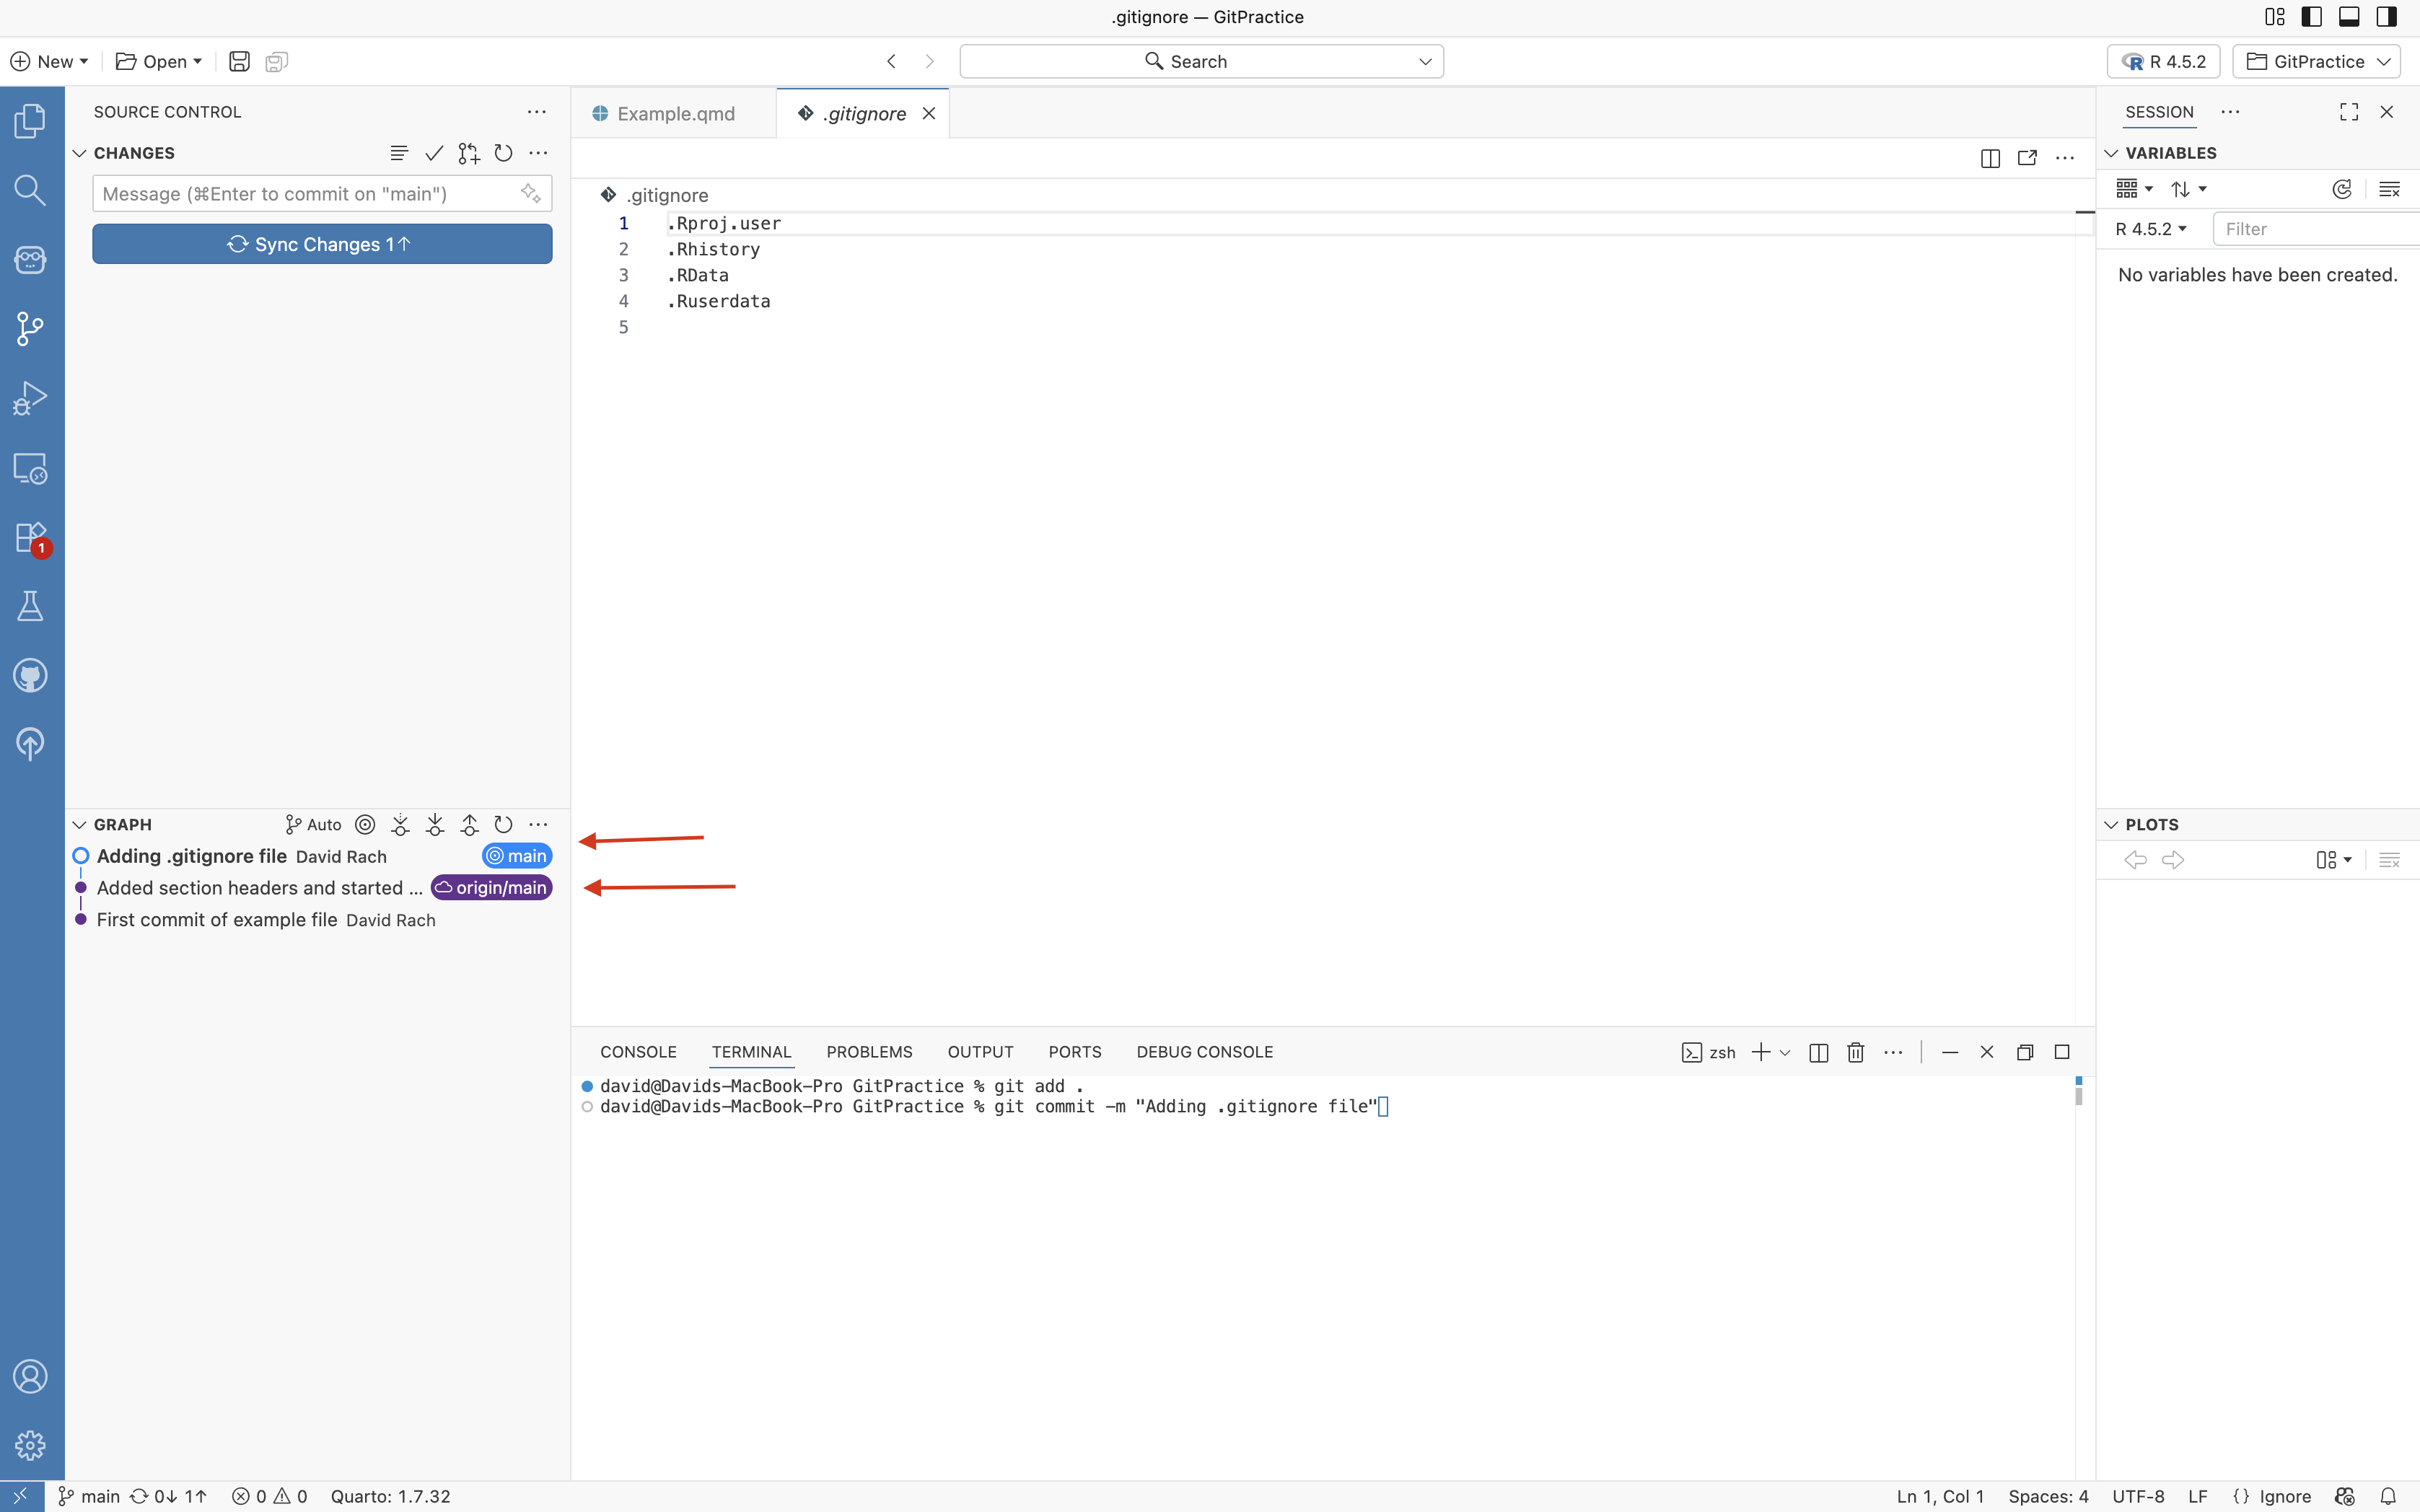2420x1512 pixels.
Task: Kill the terminal with trash icon
Action: [x=1855, y=1052]
